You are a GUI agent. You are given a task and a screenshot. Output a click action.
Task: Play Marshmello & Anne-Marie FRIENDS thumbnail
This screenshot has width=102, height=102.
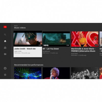[x=85, y=39]
